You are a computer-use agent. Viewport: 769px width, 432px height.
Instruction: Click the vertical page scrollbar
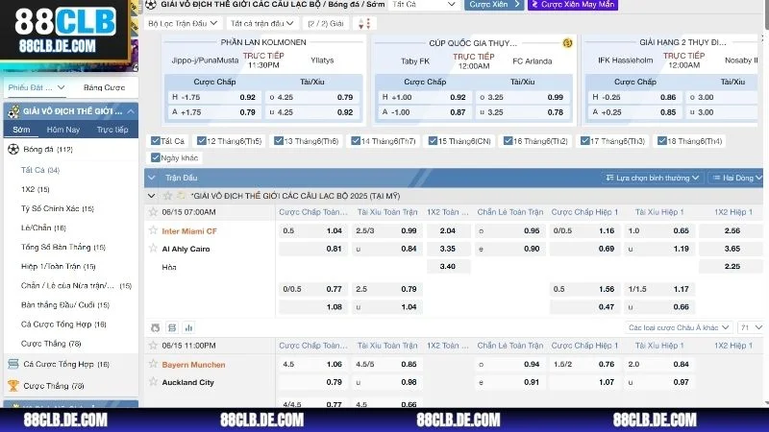766,14
